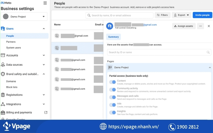Open Billing and payments link

19,112
